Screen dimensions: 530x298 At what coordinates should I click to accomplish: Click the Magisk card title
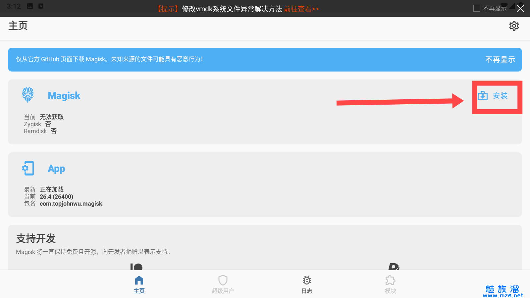(x=64, y=96)
